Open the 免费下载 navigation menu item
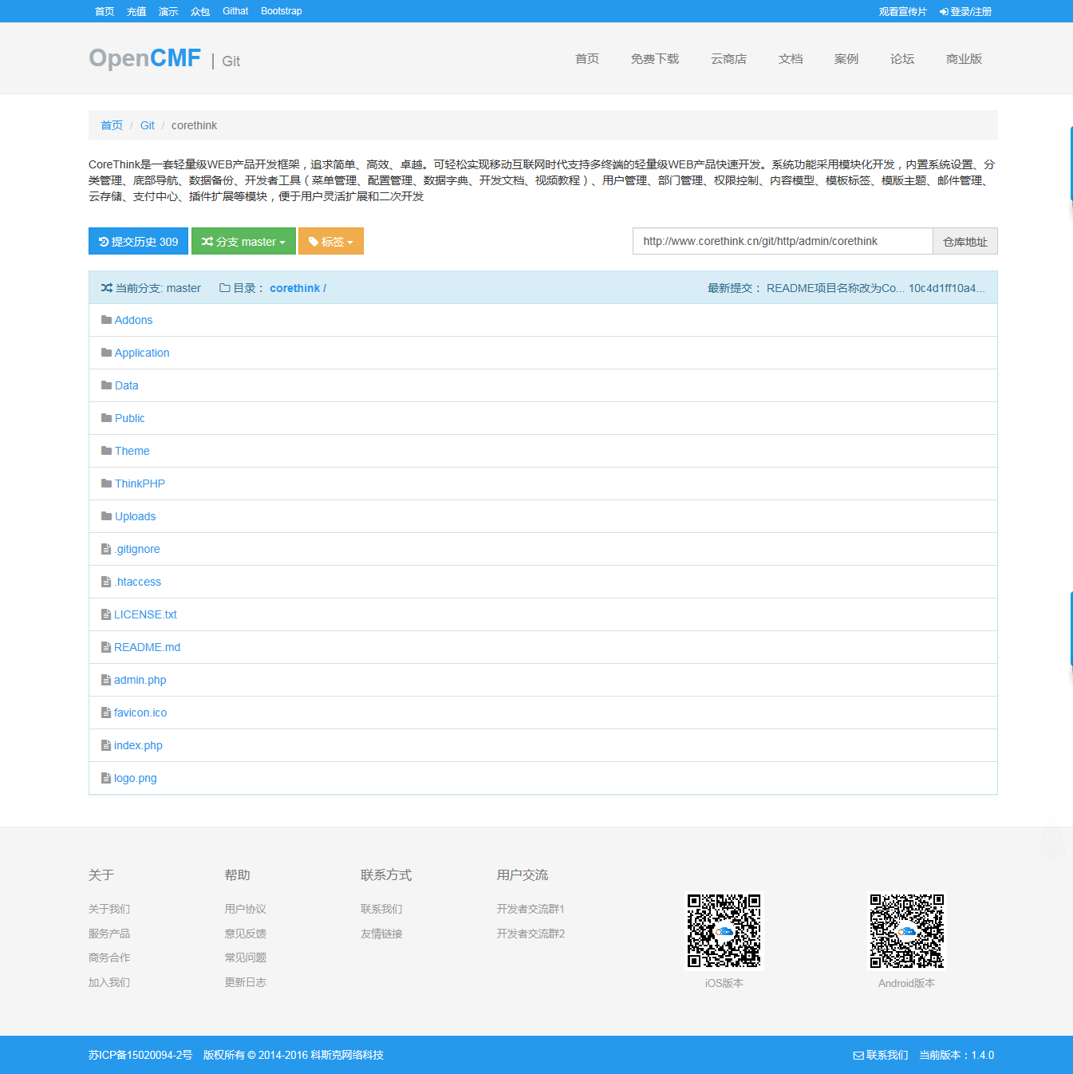 [654, 59]
